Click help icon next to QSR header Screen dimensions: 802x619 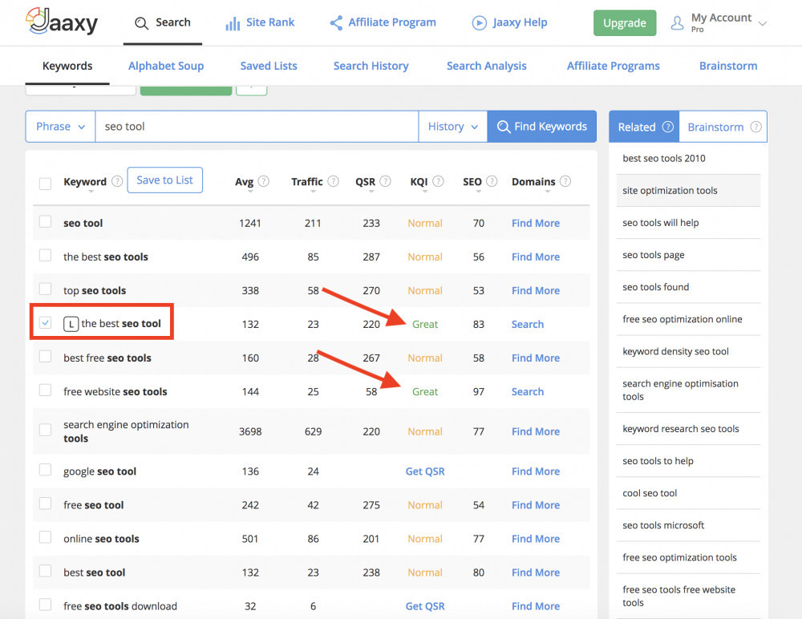(386, 181)
